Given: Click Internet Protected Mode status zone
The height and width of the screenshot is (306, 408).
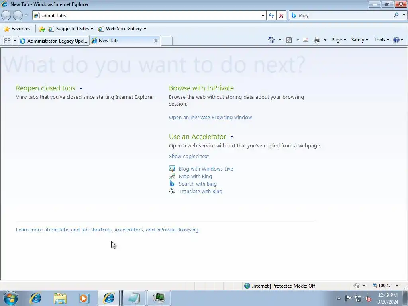Looking at the screenshot, I should pyautogui.click(x=280, y=286).
